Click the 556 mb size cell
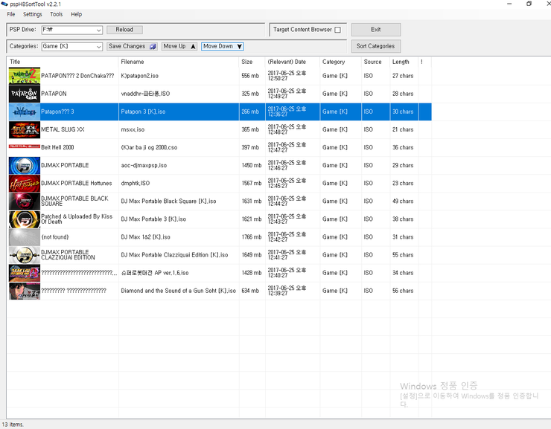 click(x=250, y=76)
